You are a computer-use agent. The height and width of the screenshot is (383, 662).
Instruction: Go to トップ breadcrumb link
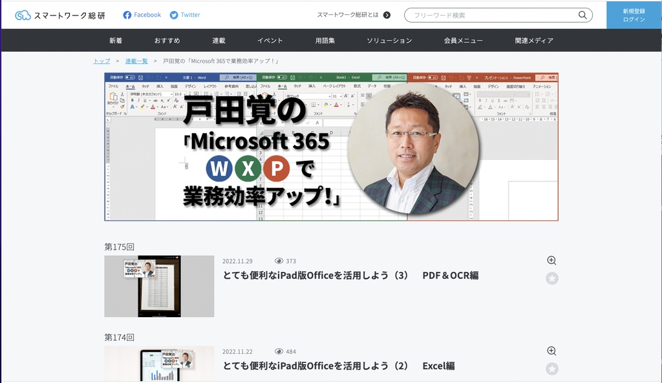click(x=101, y=61)
